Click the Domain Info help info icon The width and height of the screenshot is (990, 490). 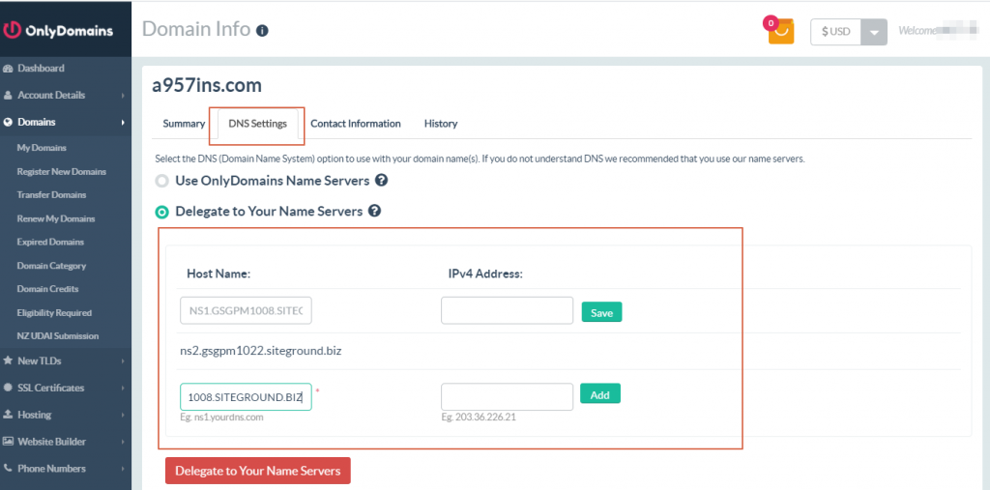(x=262, y=31)
